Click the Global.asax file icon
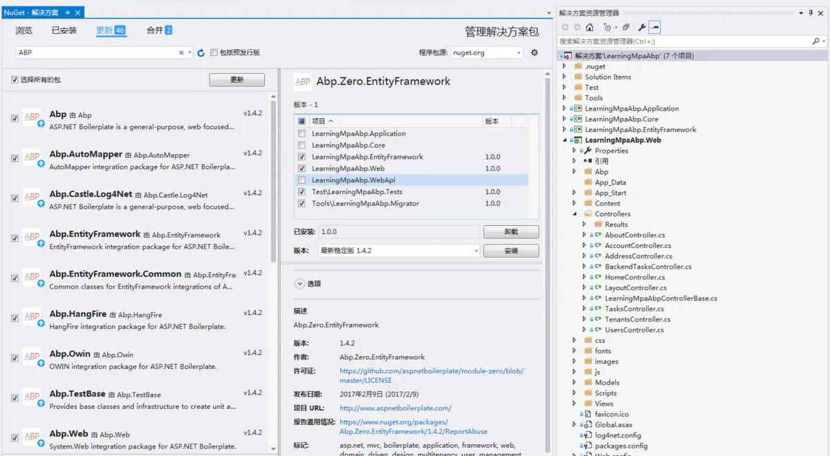The width and height of the screenshot is (830, 456). [x=588, y=425]
